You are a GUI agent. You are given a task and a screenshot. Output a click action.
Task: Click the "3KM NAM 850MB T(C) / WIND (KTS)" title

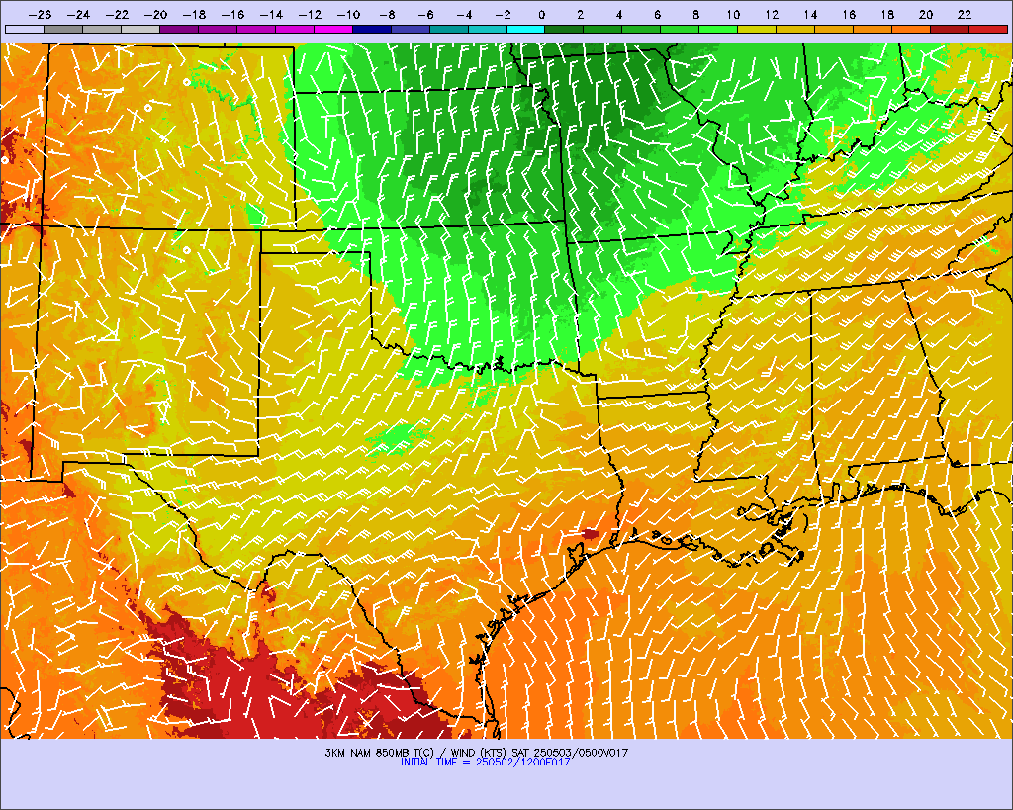416,753
